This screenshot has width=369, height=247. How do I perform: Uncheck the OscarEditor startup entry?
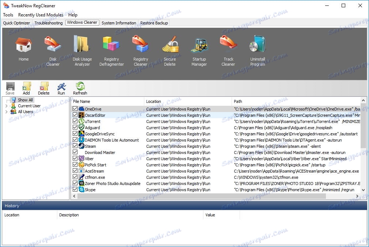(75, 115)
